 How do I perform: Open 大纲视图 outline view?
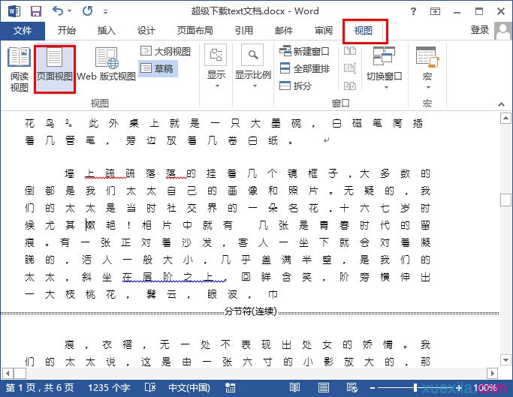165,52
